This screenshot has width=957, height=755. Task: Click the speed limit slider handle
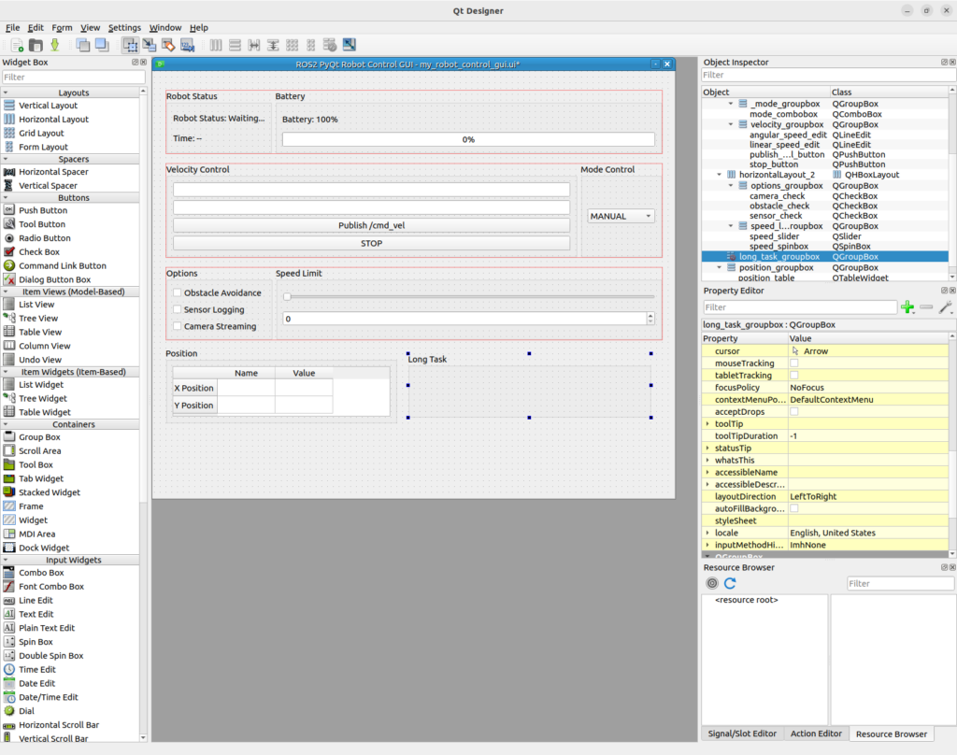[x=287, y=296]
